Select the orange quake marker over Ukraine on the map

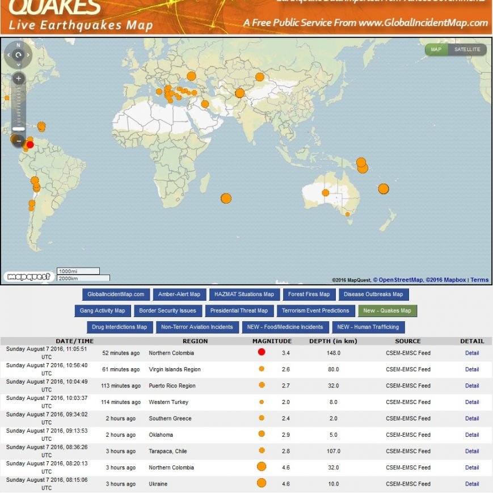[191, 76]
